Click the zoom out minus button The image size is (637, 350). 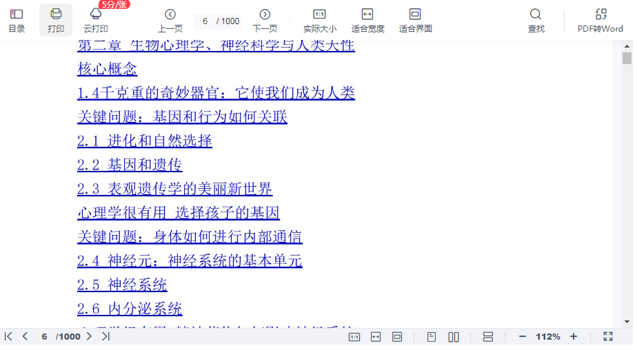(523, 336)
